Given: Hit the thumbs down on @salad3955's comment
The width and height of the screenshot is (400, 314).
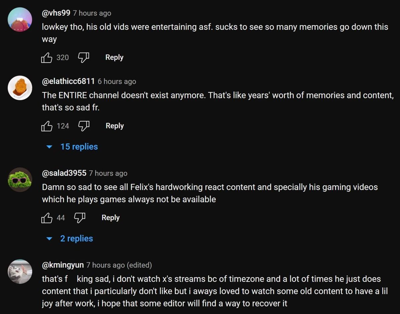Looking at the screenshot, I should point(80,218).
